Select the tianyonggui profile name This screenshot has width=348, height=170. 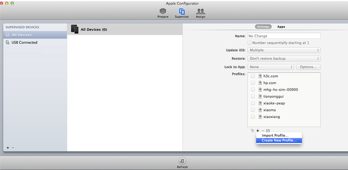click(273, 96)
